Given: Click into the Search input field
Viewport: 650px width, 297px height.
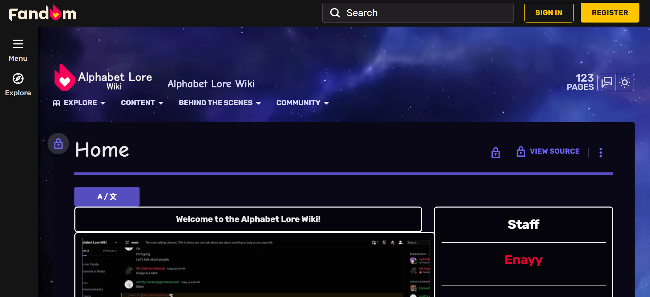Looking at the screenshot, I should (427, 13).
